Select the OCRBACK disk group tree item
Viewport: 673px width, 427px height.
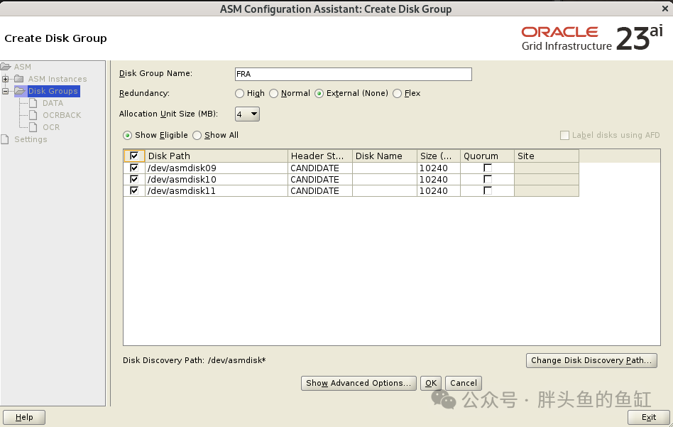click(x=62, y=115)
